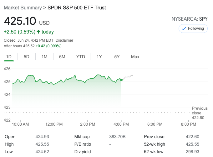Click the green up-arrow price icon

[x=38, y=32]
